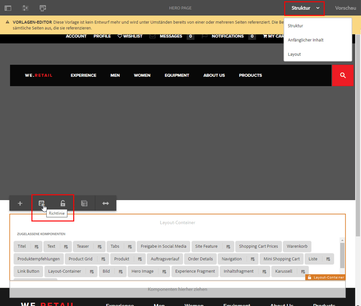This screenshot has width=361, height=306.
Task: Click the Link Button component chip
Action: coord(28,271)
